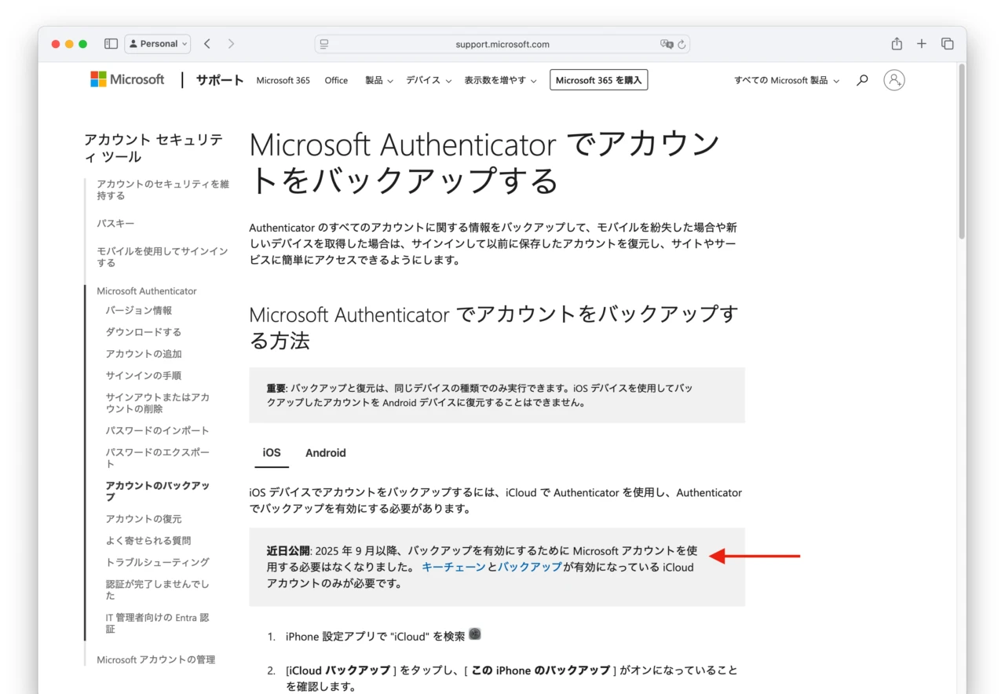Expand the 製品 dropdown
The height and width of the screenshot is (694, 1005).
(x=378, y=79)
